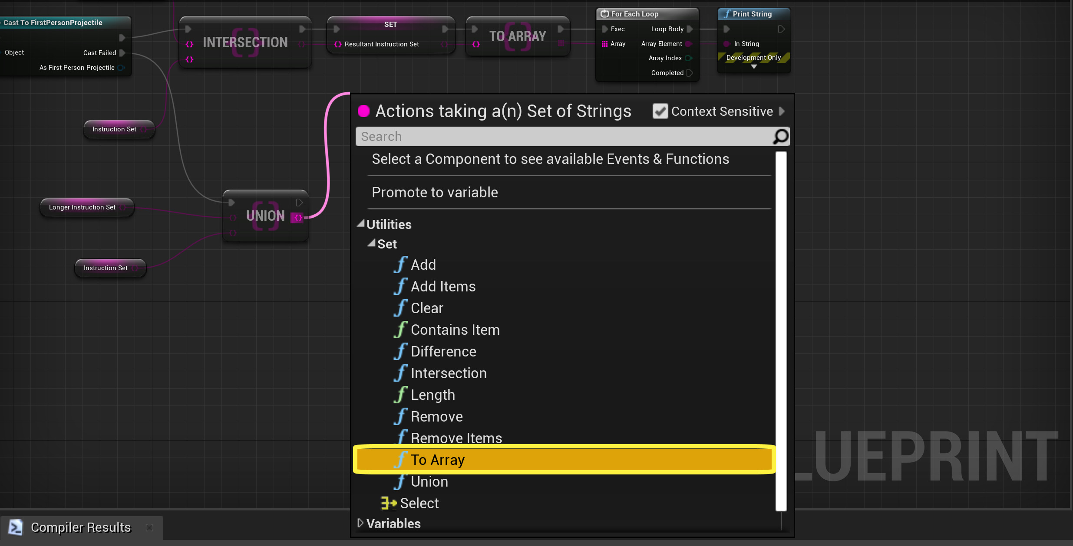The height and width of the screenshot is (546, 1073).
Task: Click the Array input pin on For Each Loop
Action: [604, 44]
